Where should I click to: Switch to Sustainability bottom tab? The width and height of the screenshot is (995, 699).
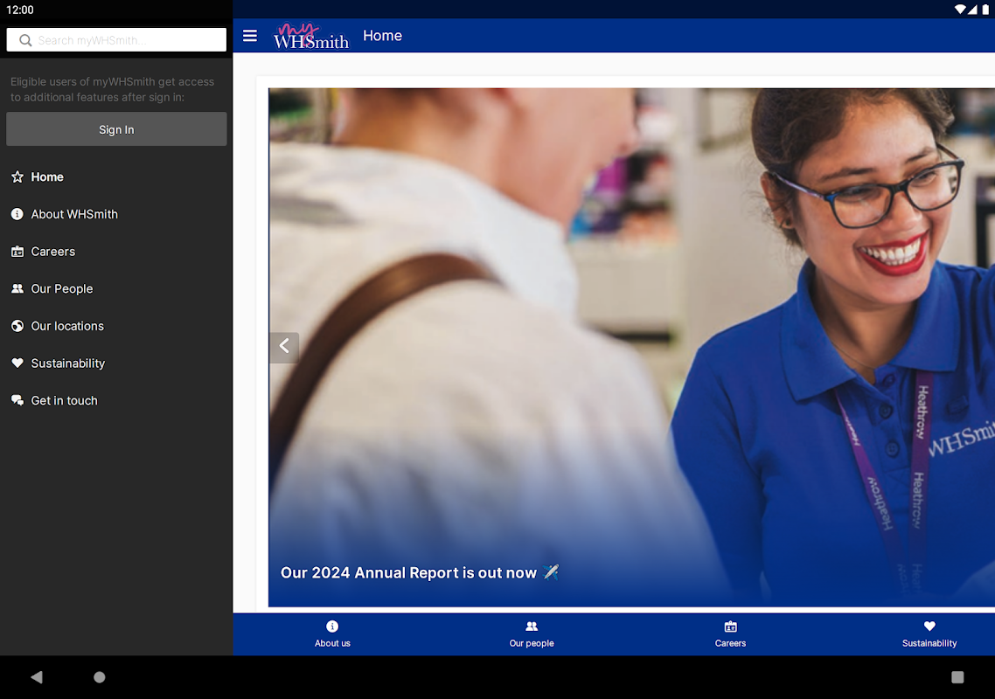(x=929, y=634)
